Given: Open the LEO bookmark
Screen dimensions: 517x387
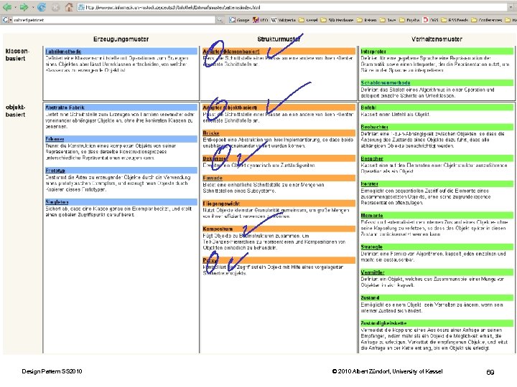Looking at the screenshot, I should [x=261, y=20].
